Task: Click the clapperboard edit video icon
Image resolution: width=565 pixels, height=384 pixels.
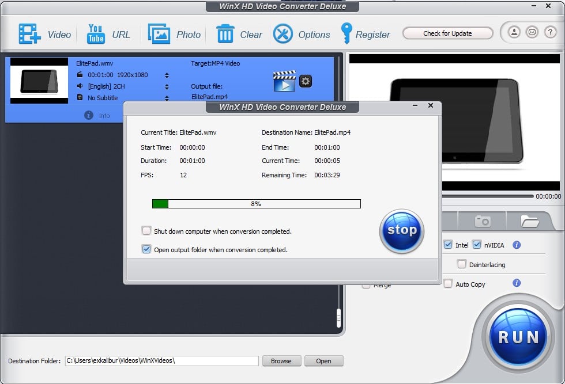Action: tap(284, 81)
